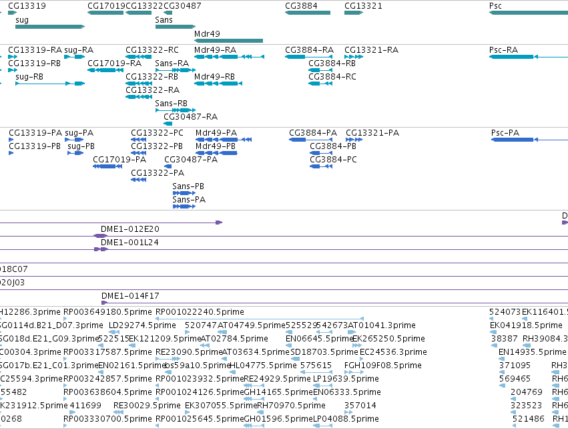Click transcript CG13322-RC label
568x429 pixels.
[x=152, y=49]
